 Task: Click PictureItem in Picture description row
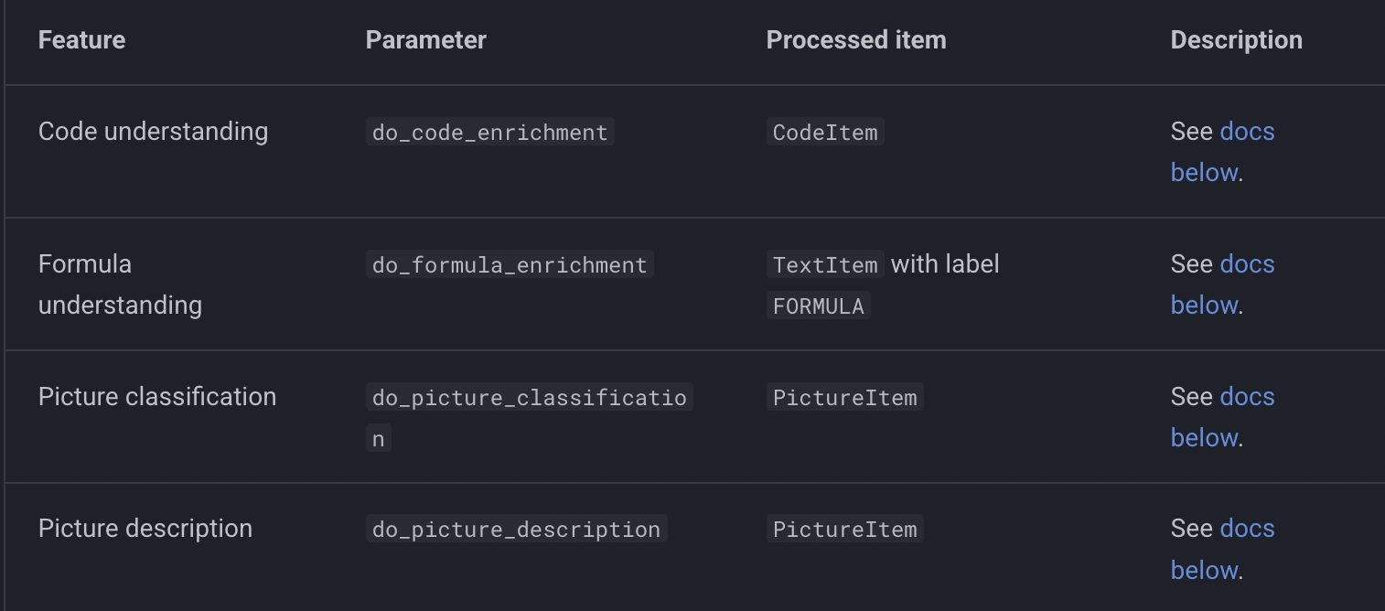(x=844, y=529)
